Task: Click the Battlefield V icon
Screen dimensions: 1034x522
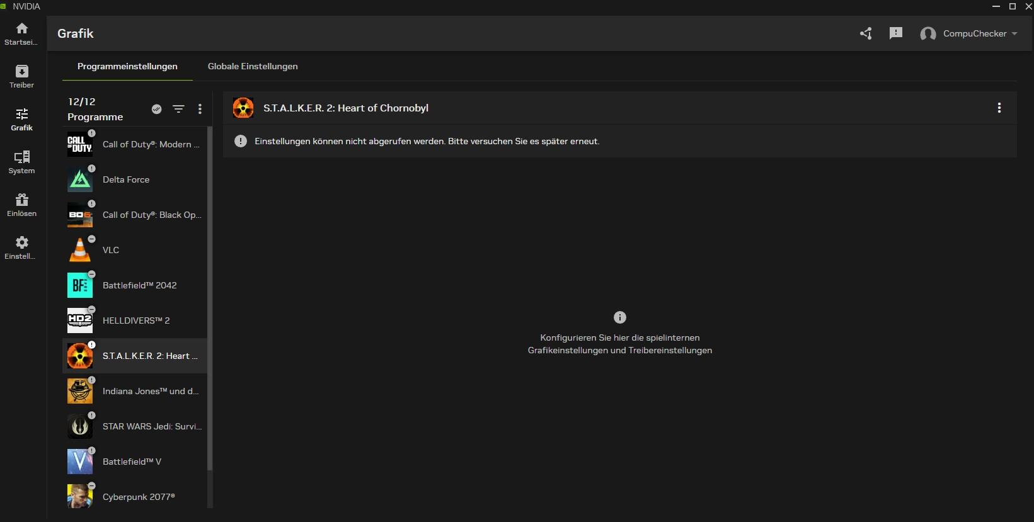Action: click(x=80, y=462)
